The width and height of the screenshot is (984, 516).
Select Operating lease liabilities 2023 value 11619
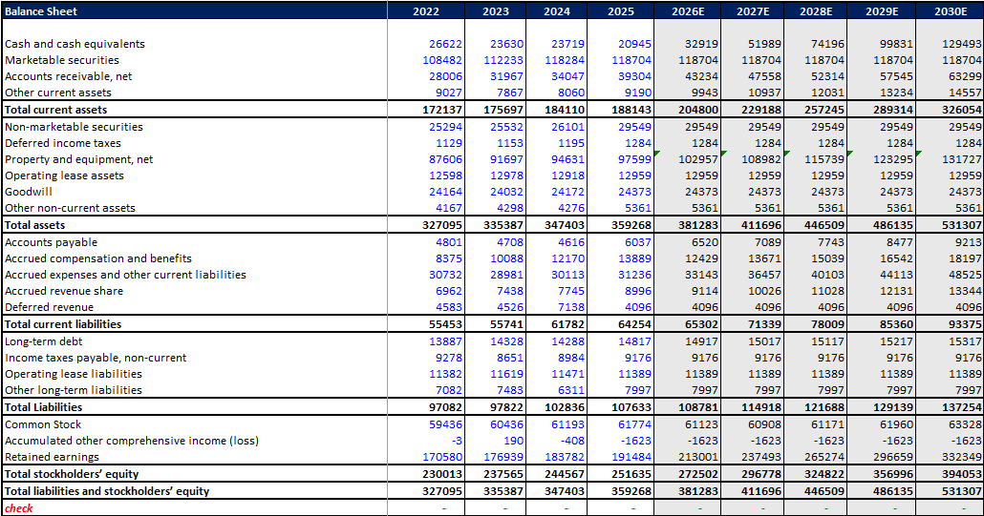506,374
